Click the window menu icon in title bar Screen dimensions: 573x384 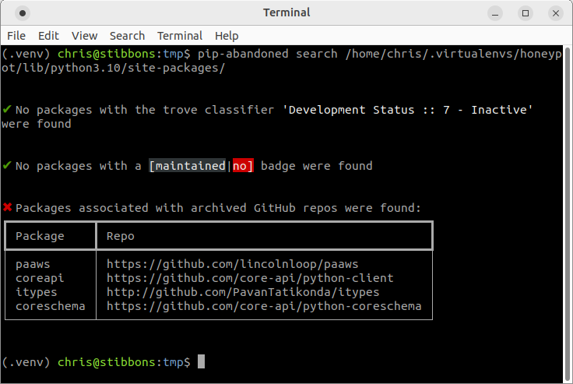(21, 12)
